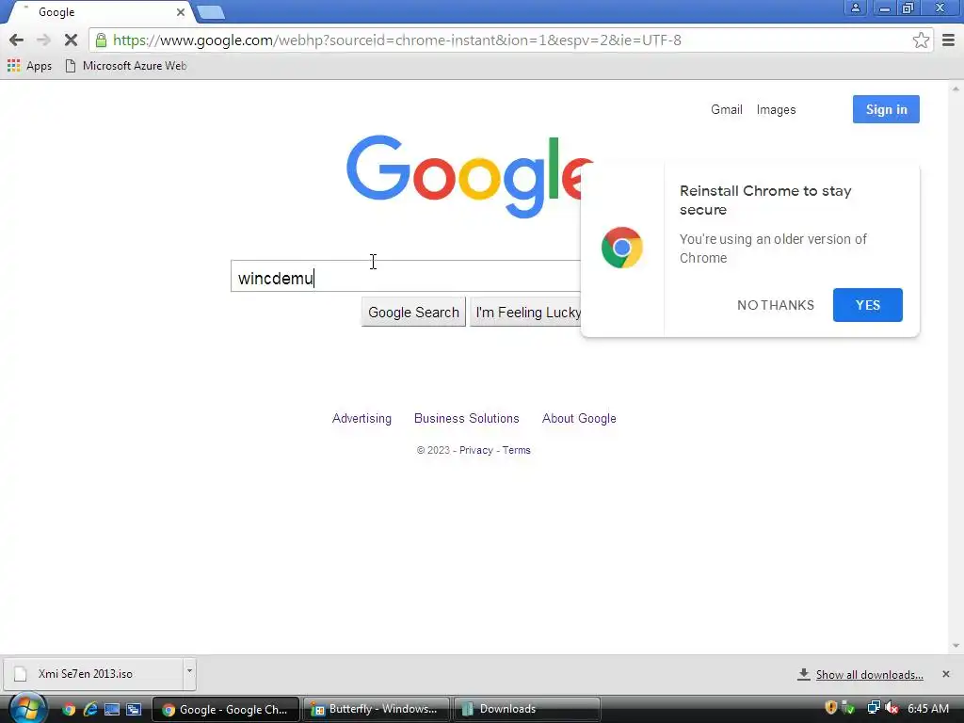Click I'm Feeling Lucky button
This screenshot has height=723, width=964.
click(526, 313)
